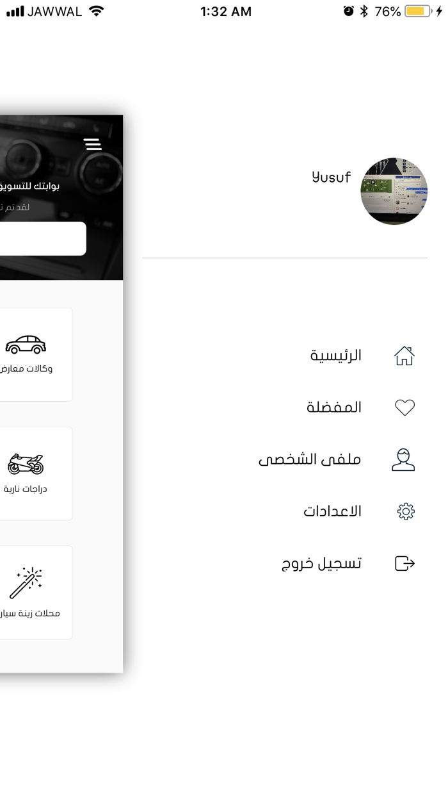Tap the car dealerships icon
This screenshot has height=797, width=448.
coord(26,345)
